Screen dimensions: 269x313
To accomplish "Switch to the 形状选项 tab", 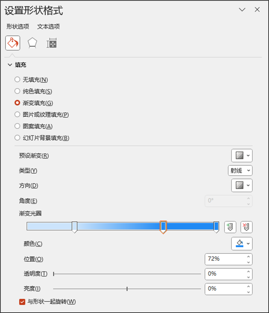I will click(18, 26).
